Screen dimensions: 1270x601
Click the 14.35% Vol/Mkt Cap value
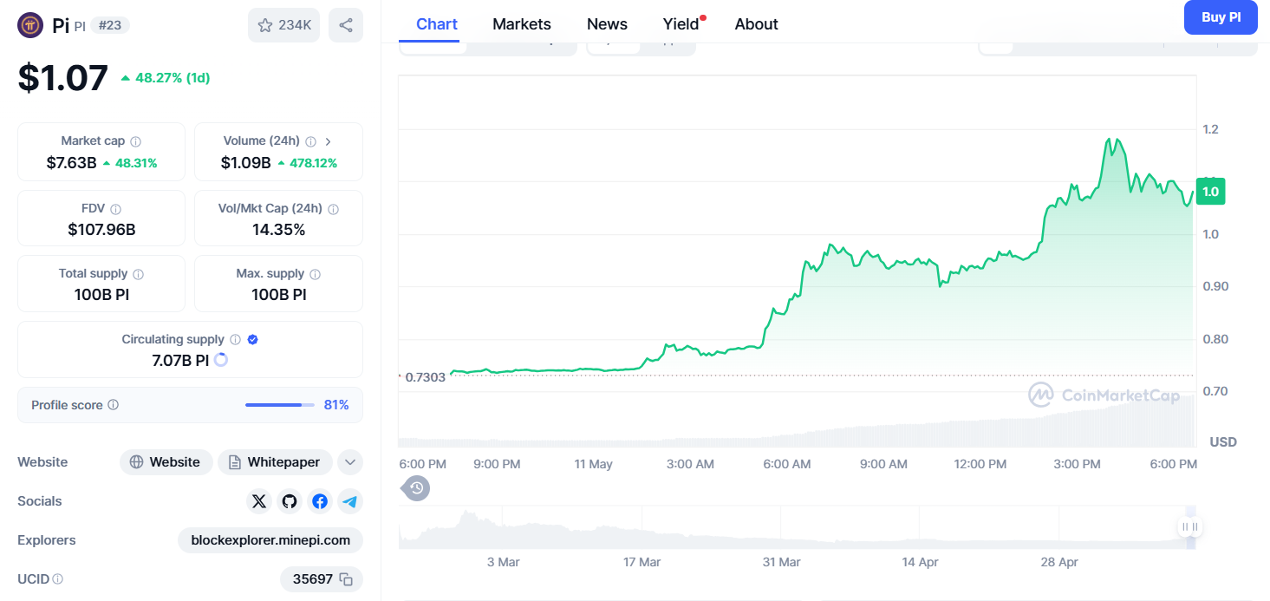click(278, 230)
